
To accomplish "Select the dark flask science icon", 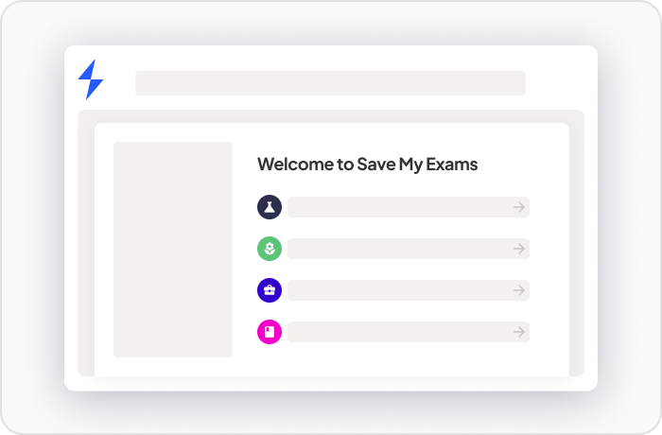I will click(270, 207).
